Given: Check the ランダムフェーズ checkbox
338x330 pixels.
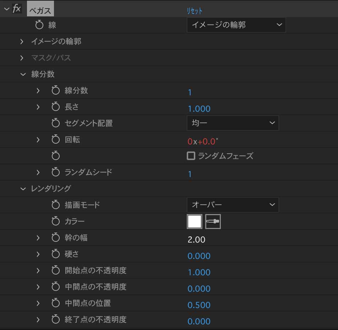Looking at the screenshot, I should point(191,156).
